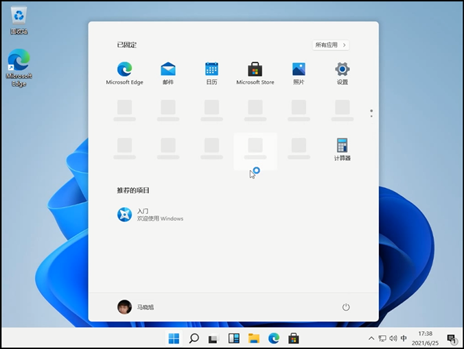Click the 推荐的项目 (Recommended) heading

133,191
